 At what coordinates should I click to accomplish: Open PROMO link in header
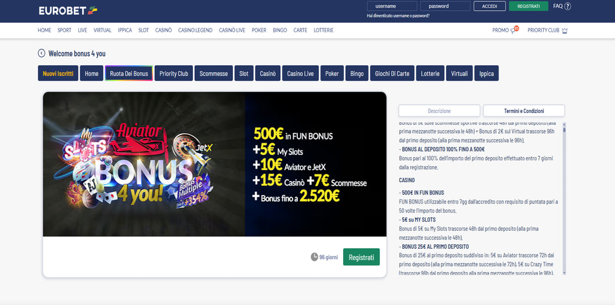tap(500, 30)
